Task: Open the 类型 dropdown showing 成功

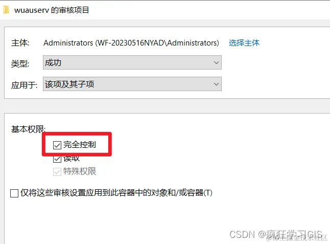Action: pyautogui.click(x=132, y=62)
